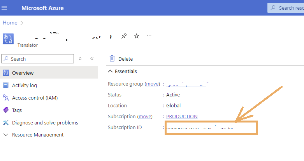
Task: Open the hamburger portal menu
Action: [4, 8]
